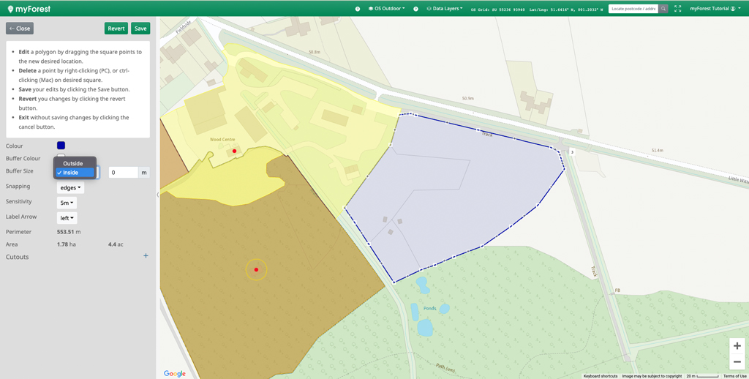Click the help icon before OS Outdoor
The height and width of the screenshot is (379, 749).
pos(358,9)
